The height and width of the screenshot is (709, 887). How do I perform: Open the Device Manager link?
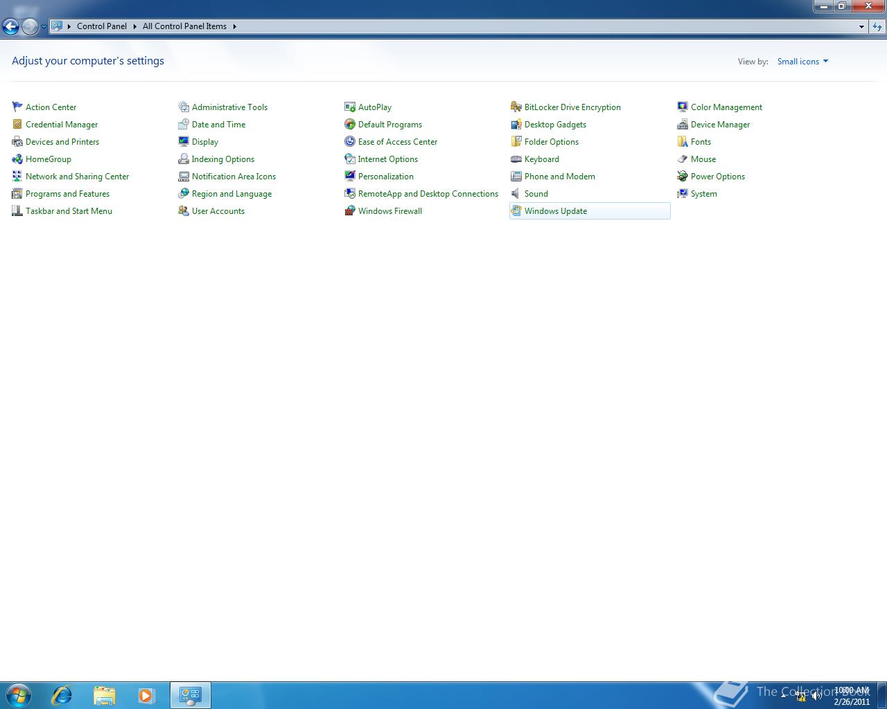[x=720, y=125]
